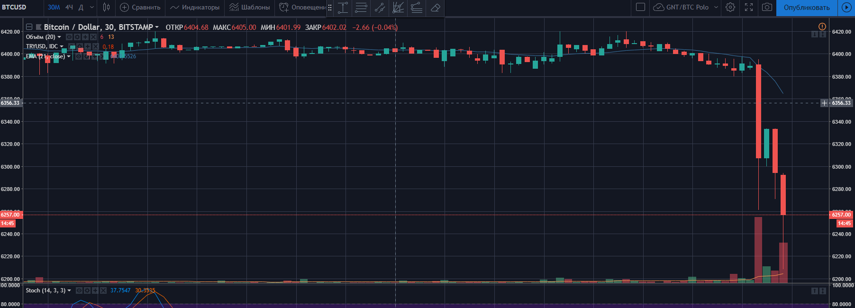Select the layout square icon in the toolbar

point(640,7)
